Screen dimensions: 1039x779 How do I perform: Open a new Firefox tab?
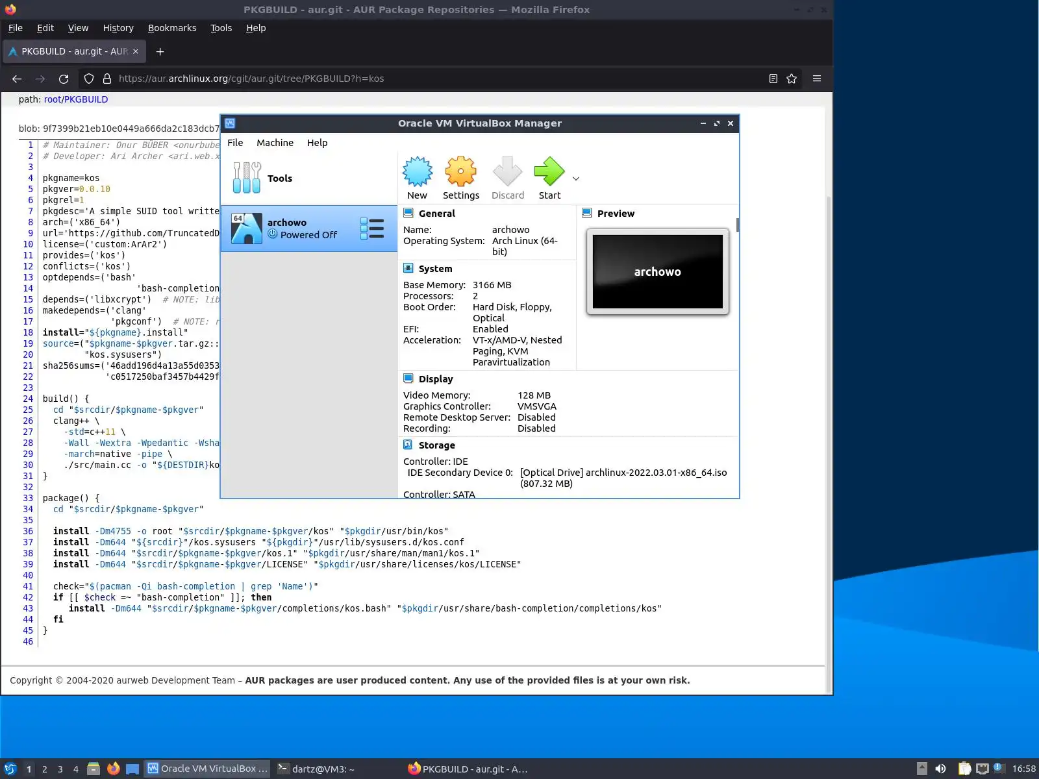pos(160,51)
